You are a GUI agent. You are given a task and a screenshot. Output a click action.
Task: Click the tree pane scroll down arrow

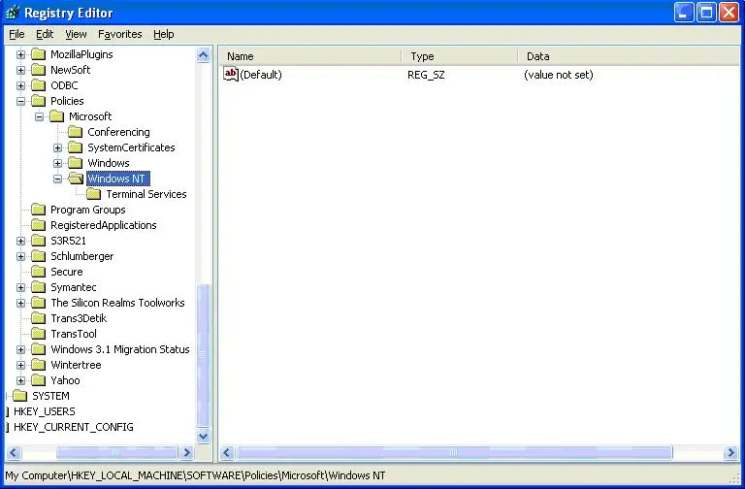click(204, 437)
